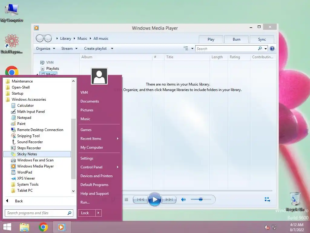
Task: Launch WordPad
Action: tap(24, 172)
